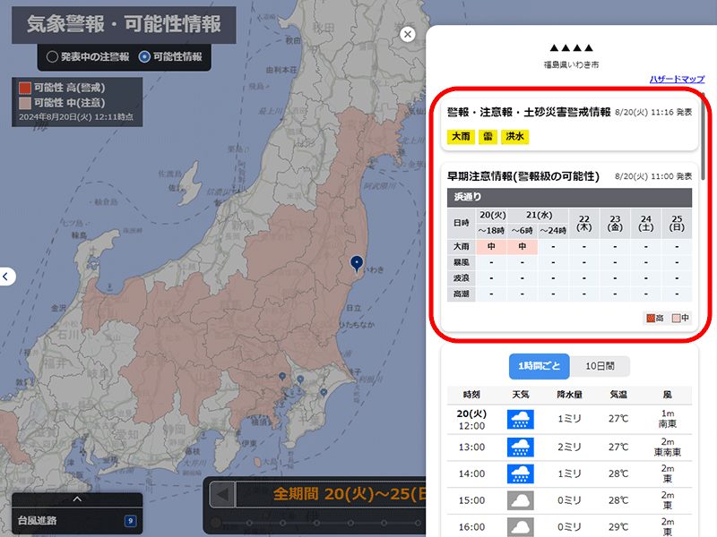Click the Iwaki location pin on map
Screen dimensions: 717x537
357,262
